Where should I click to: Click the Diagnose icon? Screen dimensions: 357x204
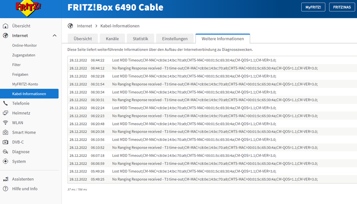[x=5, y=151]
